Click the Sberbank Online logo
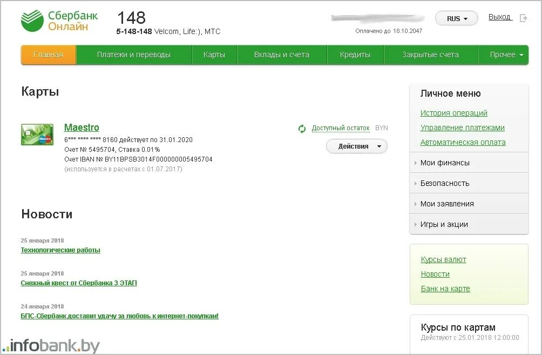Screen dimensions: 542x355 (59, 21)
